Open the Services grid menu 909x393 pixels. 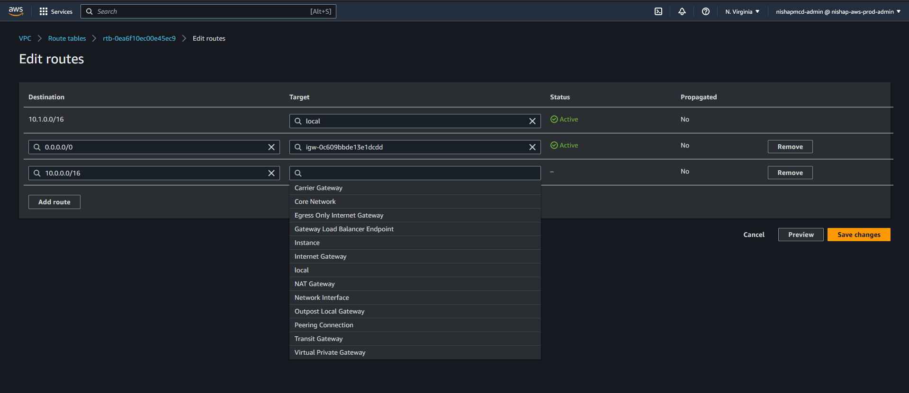[56, 11]
